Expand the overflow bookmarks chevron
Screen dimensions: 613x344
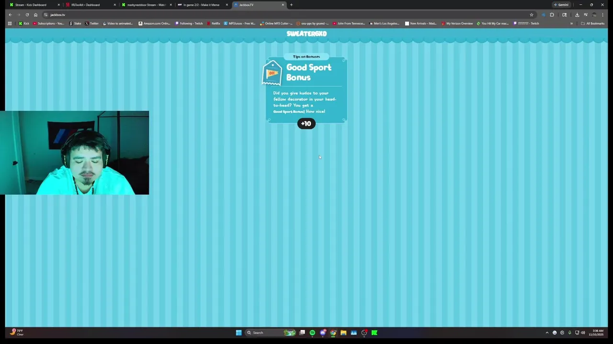[571, 23]
